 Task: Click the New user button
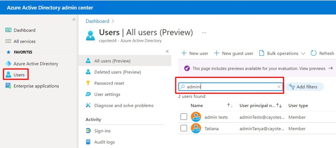click(195, 53)
